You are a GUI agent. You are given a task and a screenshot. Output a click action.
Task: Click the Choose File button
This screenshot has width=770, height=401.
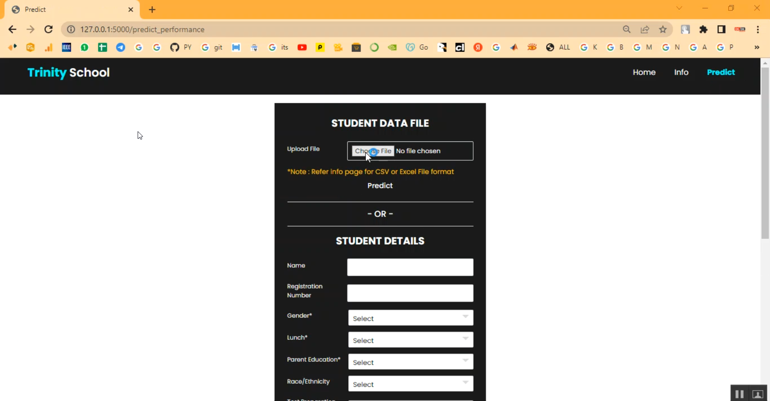(373, 151)
